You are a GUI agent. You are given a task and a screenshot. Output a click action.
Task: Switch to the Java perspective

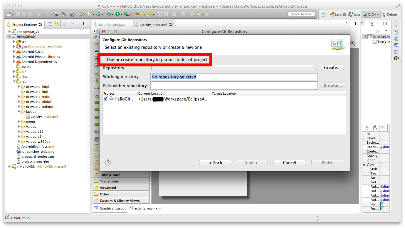click(x=354, y=14)
